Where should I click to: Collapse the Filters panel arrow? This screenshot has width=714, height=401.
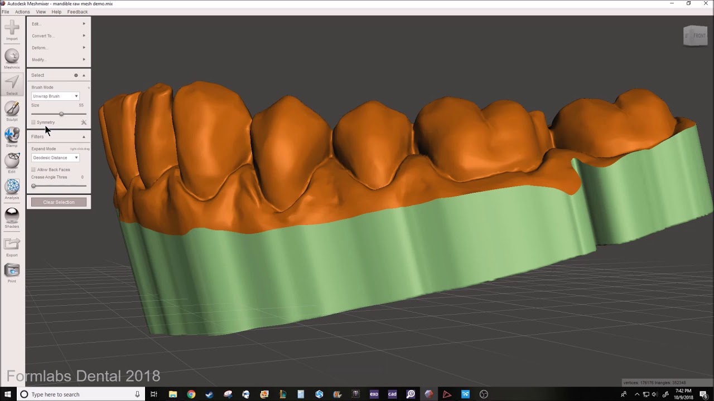click(x=84, y=136)
